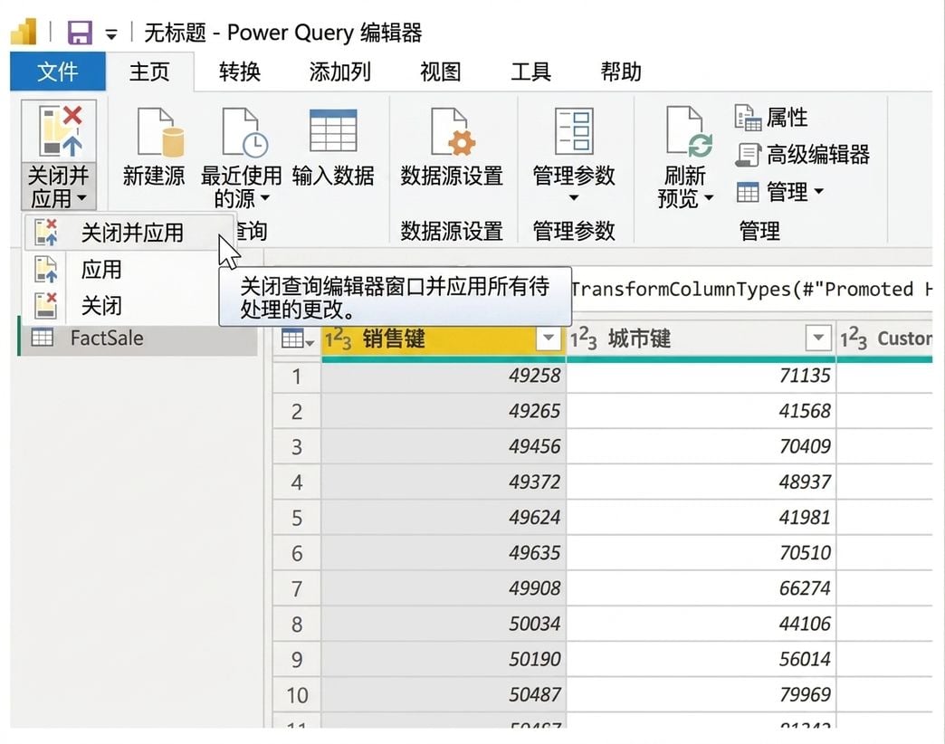The image size is (945, 744).
Task: Switch to the 主页 (Home) tab
Action: (x=149, y=72)
